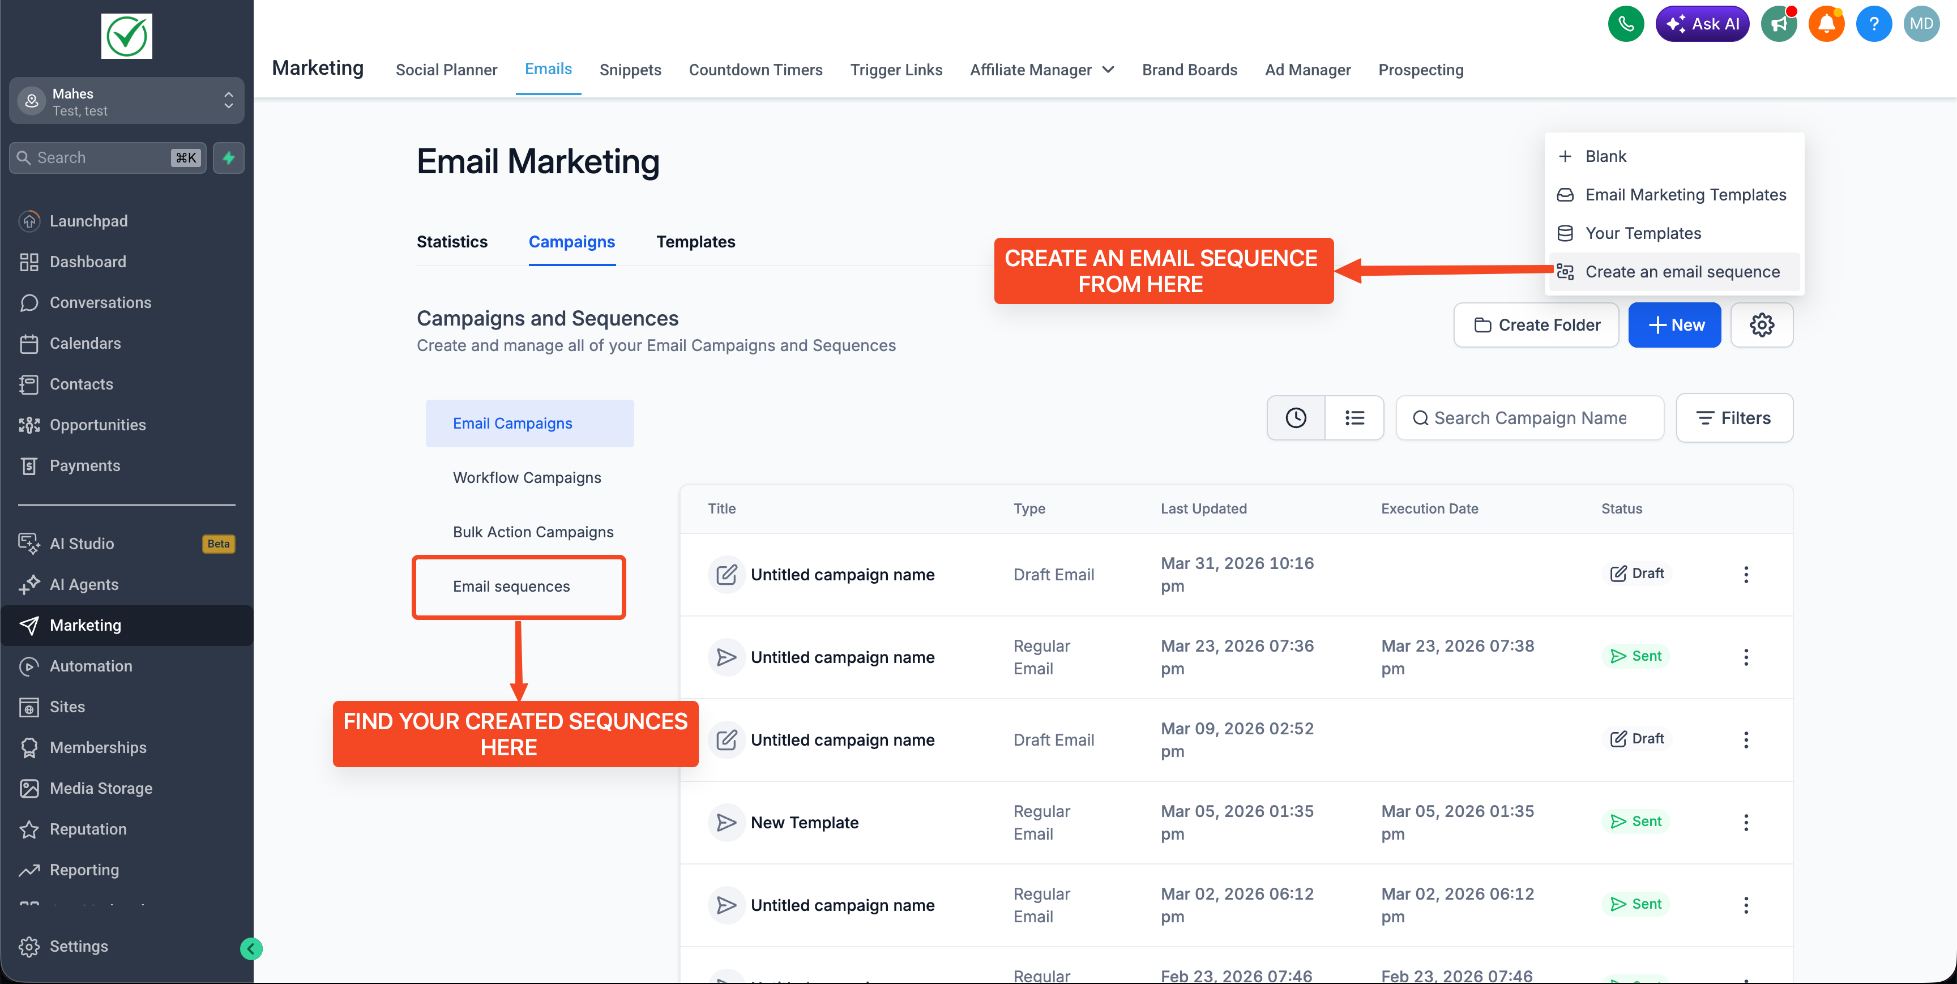Click the green phone dialer icon
Image resolution: width=1957 pixels, height=984 pixels.
click(1625, 24)
